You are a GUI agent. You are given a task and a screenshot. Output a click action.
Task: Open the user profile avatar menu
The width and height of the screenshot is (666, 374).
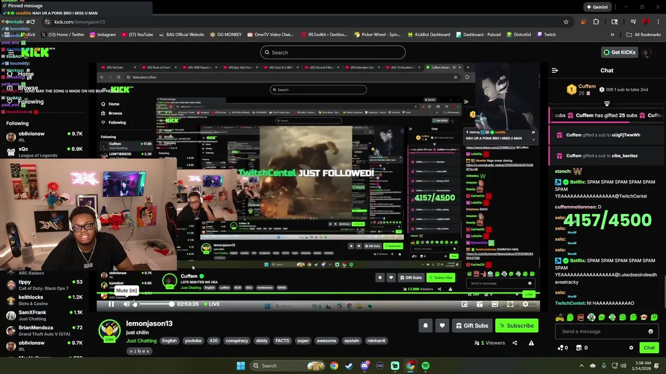[x=646, y=52]
